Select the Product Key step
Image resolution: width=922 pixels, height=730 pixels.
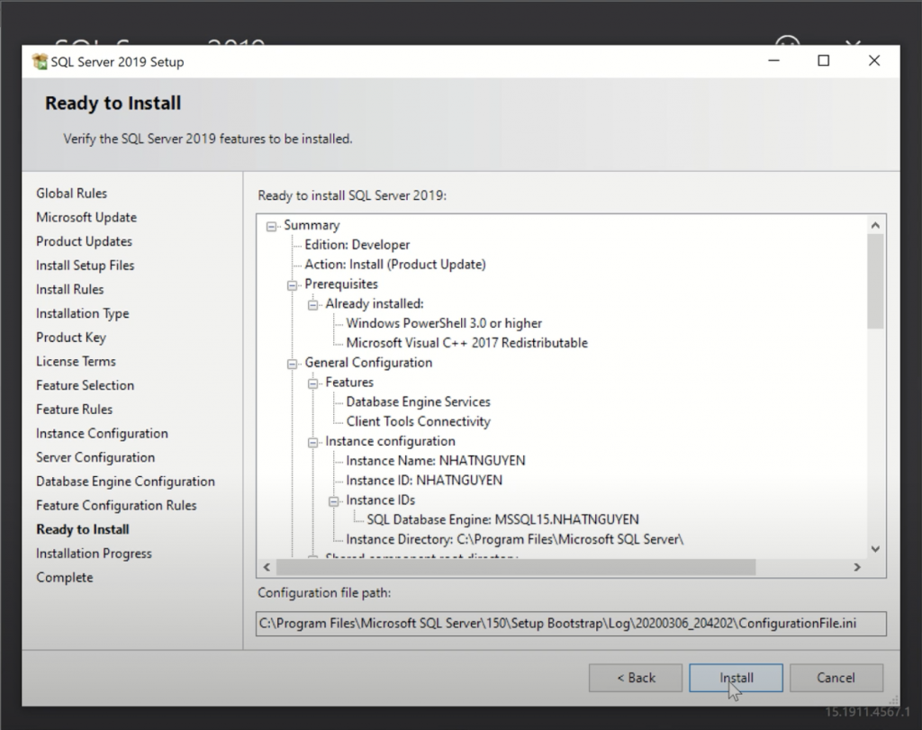pyautogui.click(x=71, y=338)
